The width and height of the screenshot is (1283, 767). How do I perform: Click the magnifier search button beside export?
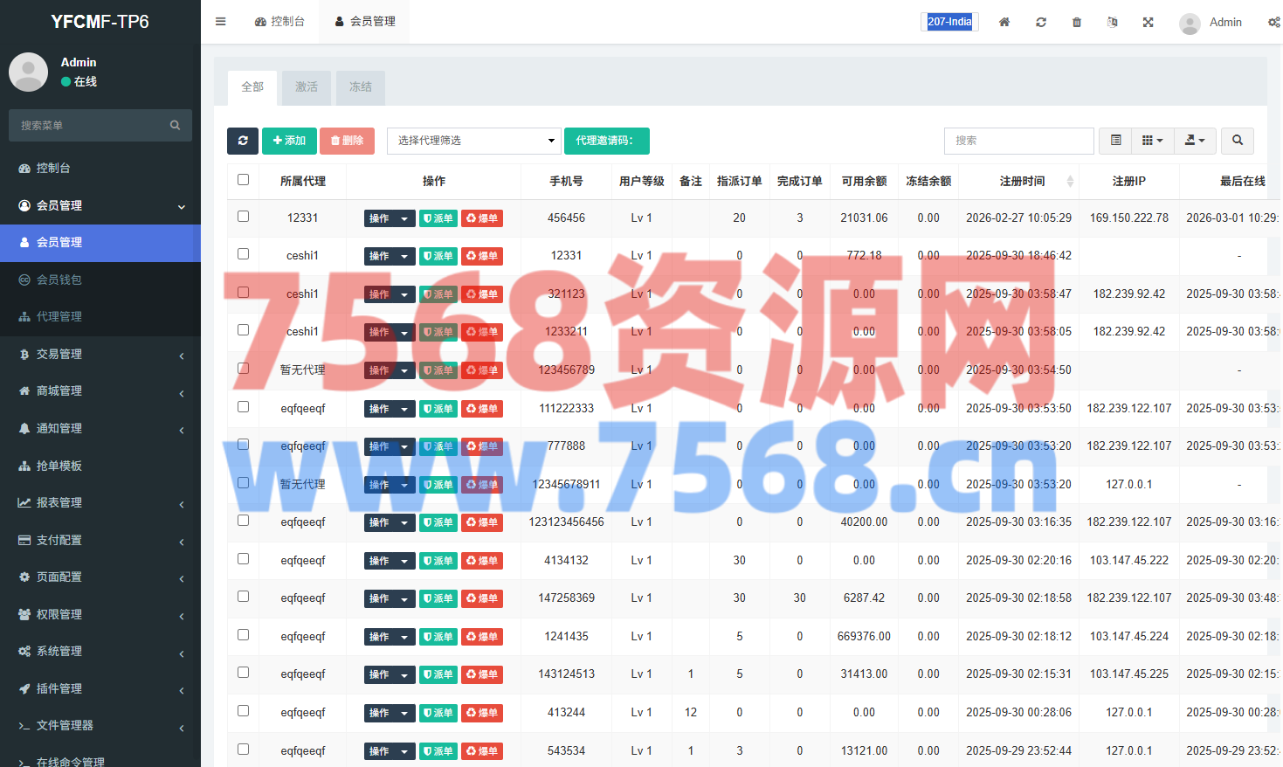[x=1237, y=141]
